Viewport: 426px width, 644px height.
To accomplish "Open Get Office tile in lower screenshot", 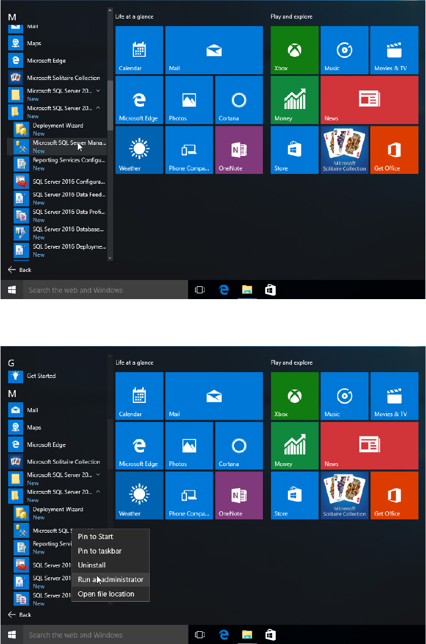I will click(x=394, y=496).
